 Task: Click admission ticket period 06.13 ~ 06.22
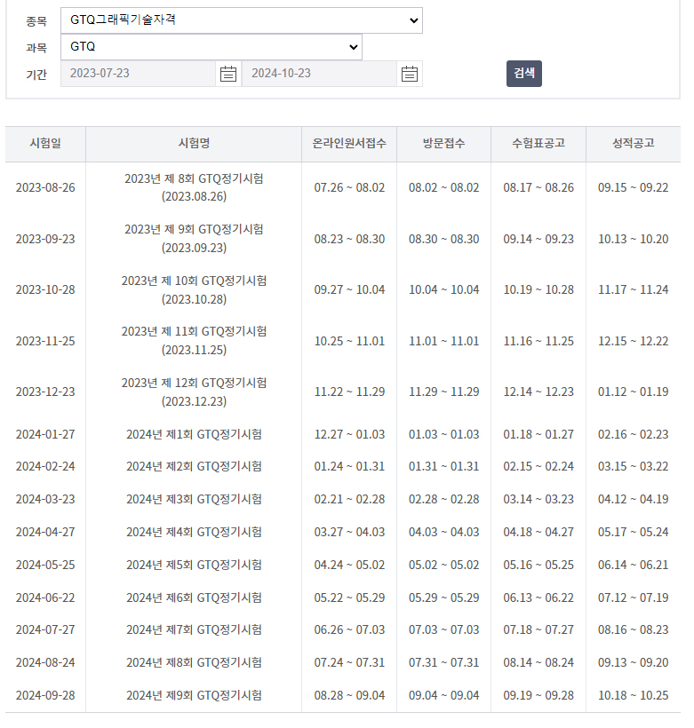pos(538,598)
